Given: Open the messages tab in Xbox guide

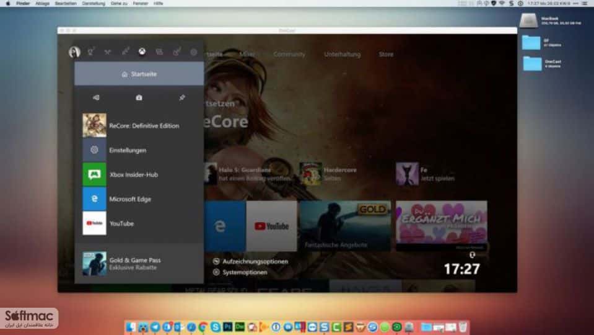Looking at the screenshot, I should click(x=159, y=51).
